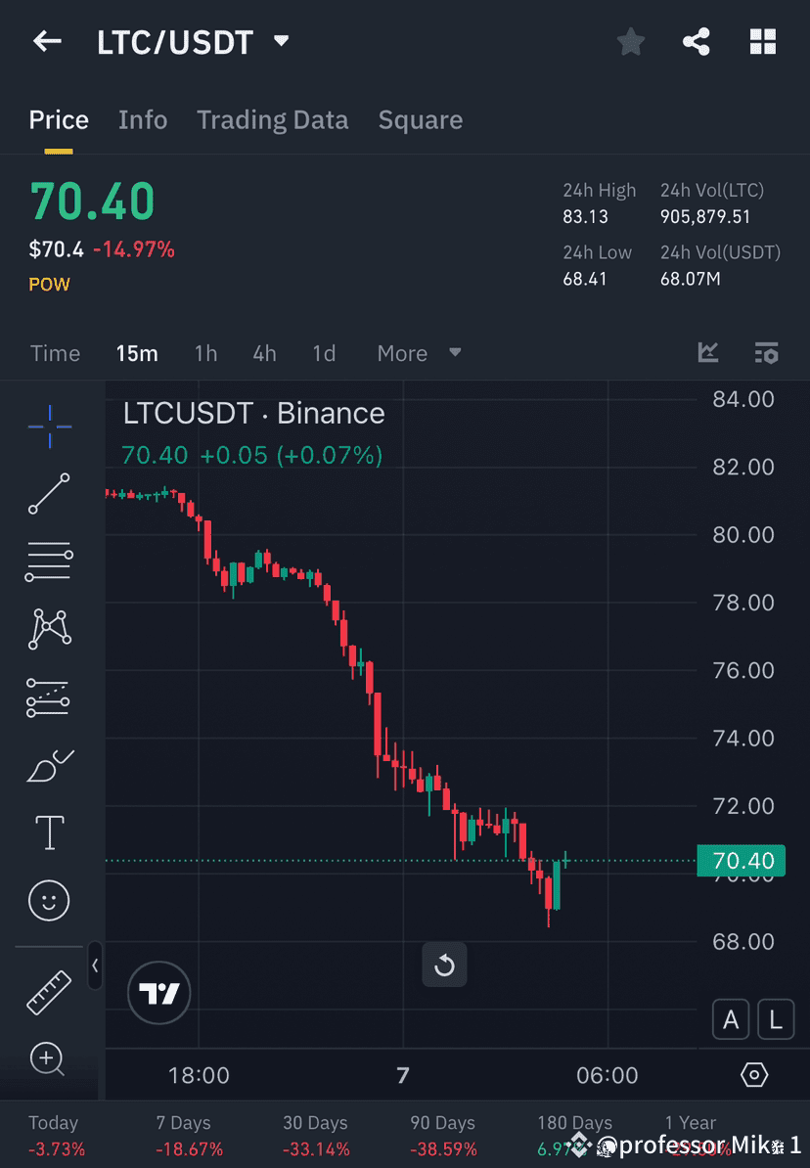The image size is (810, 1168).
Task: Activate the zoom-in magnifier tool
Action: click(x=49, y=1059)
